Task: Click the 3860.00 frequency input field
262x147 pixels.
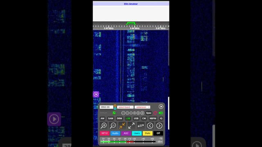Action: [x=106, y=107]
